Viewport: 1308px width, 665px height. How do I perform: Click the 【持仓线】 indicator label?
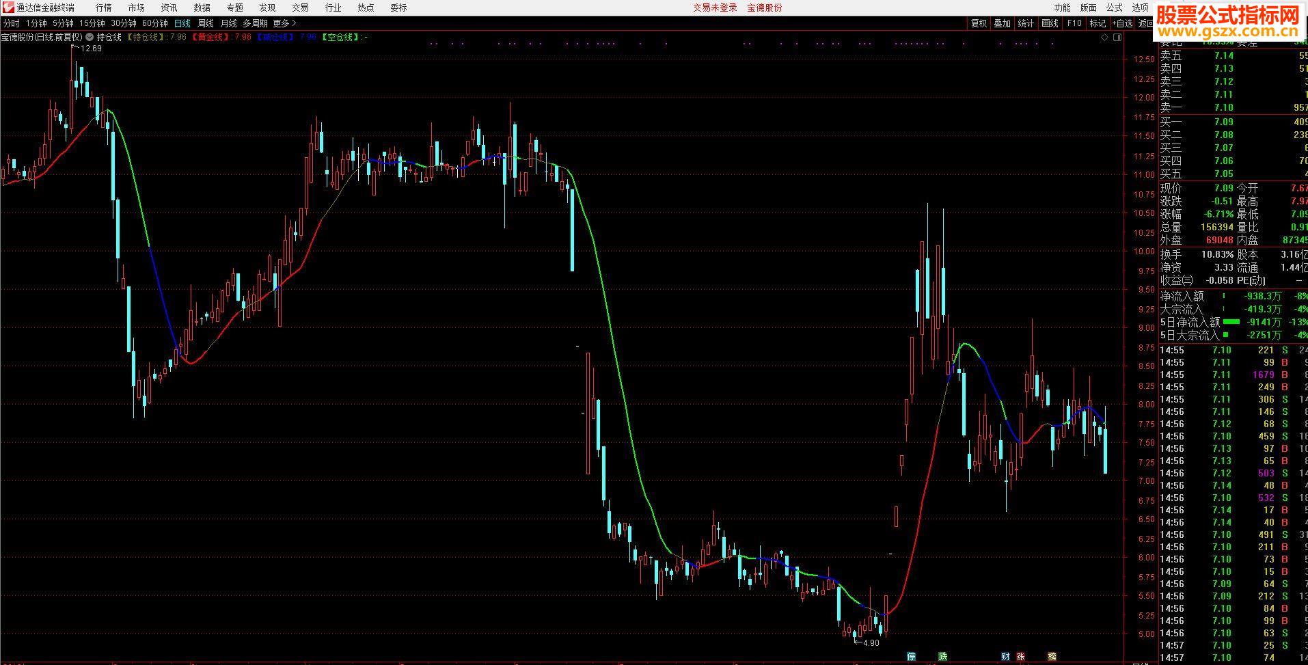pyautogui.click(x=148, y=37)
